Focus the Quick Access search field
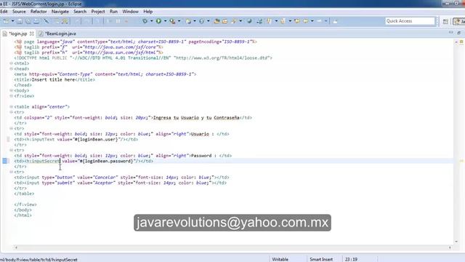The width and height of the screenshot is (465, 262). (x=410, y=21)
